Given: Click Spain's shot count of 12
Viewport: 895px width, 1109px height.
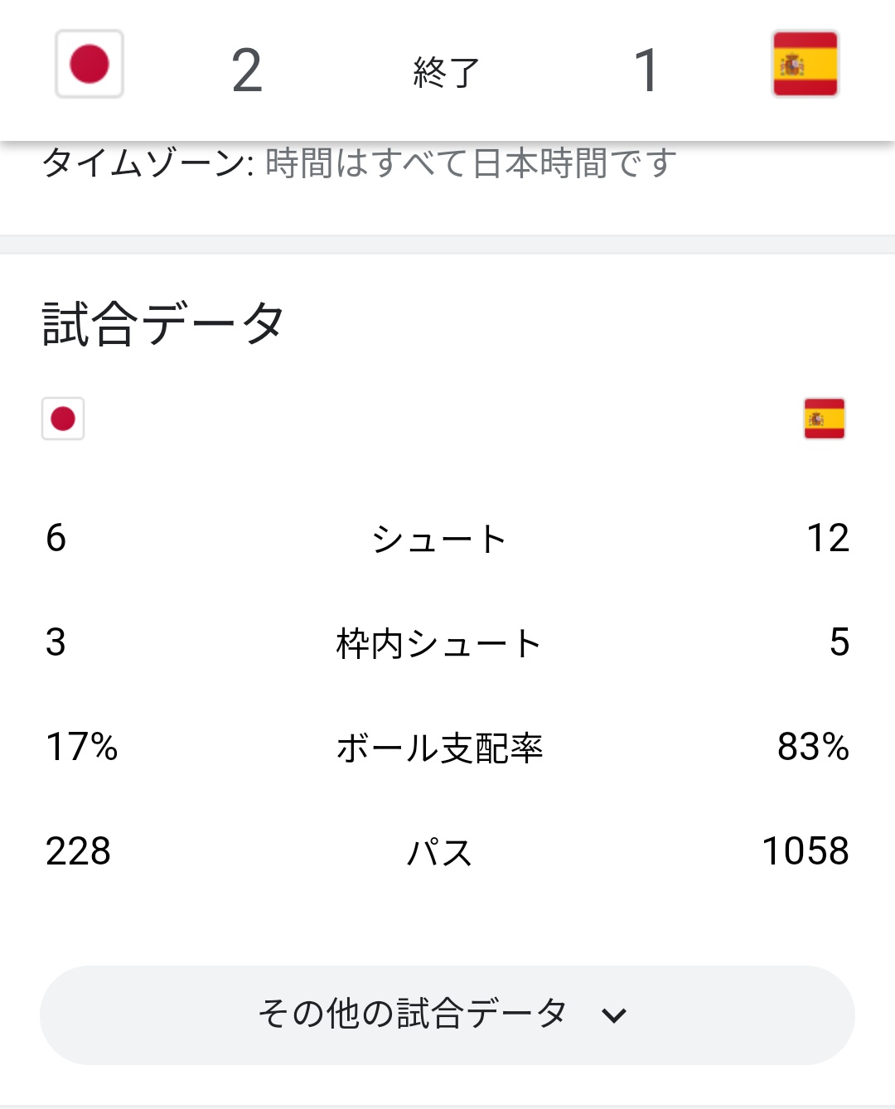Looking at the screenshot, I should (x=827, y=538).
